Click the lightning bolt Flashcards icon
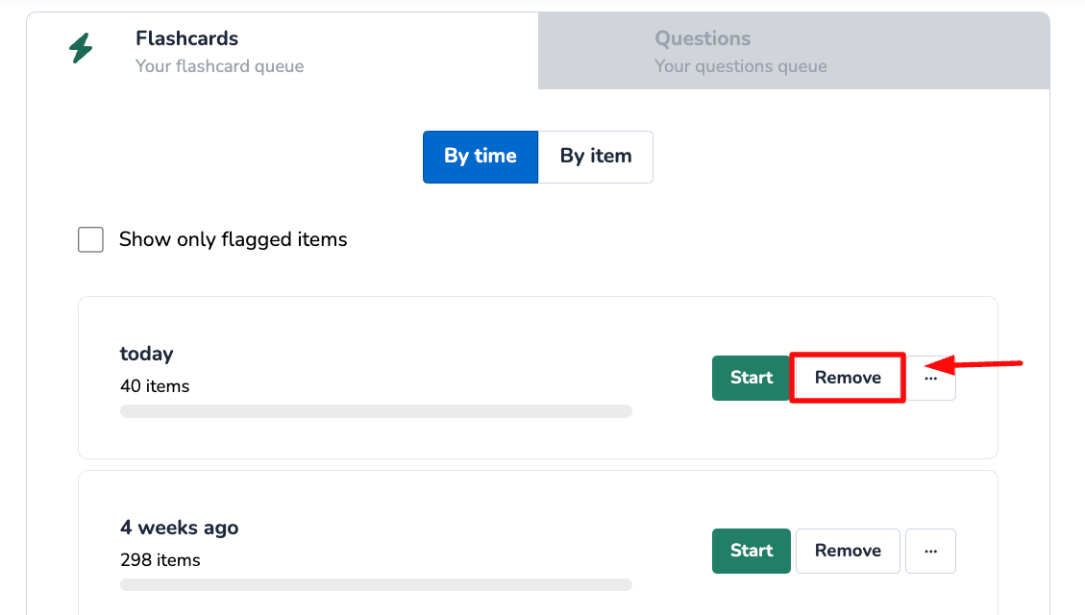 click(x=82, y=48)
